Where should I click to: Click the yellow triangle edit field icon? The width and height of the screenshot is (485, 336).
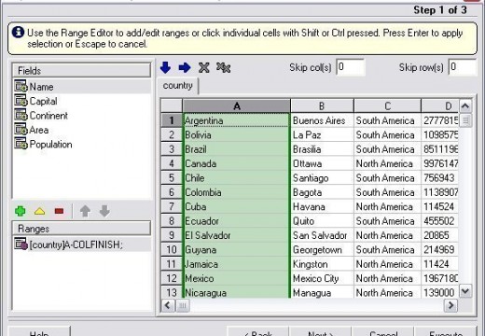40,212
